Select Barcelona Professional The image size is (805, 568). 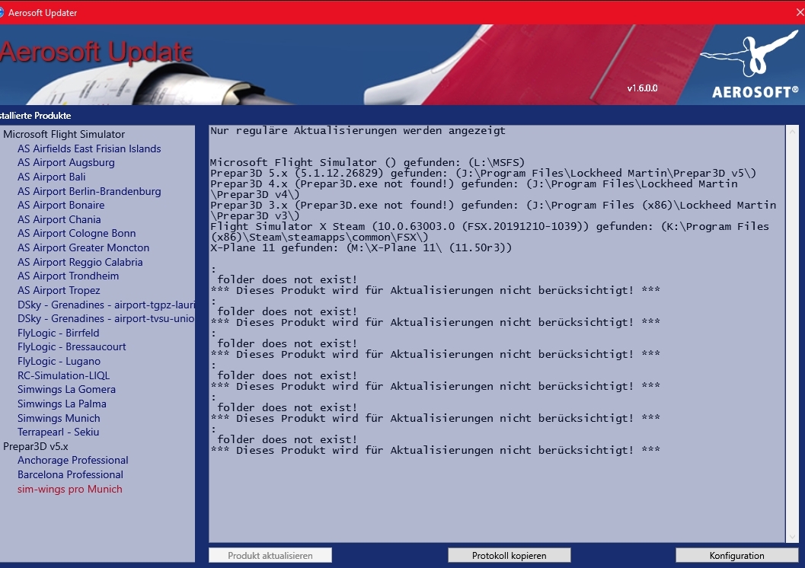coord(70,474)
